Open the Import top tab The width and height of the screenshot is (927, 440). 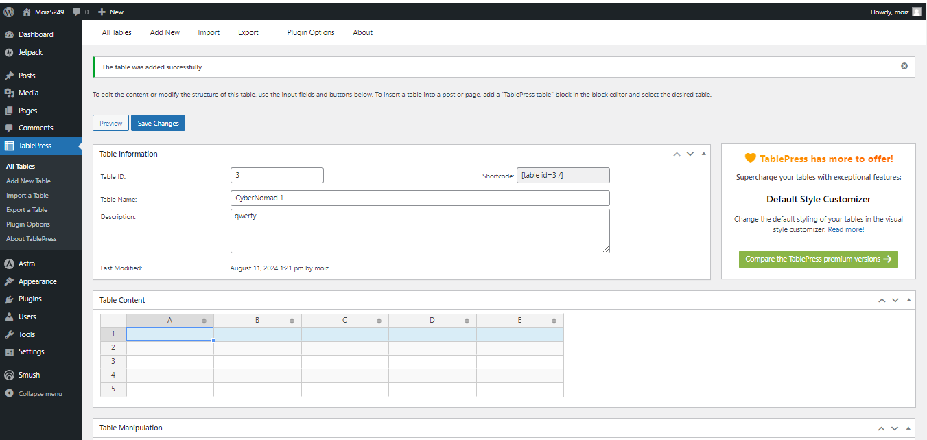coord(209,32)
